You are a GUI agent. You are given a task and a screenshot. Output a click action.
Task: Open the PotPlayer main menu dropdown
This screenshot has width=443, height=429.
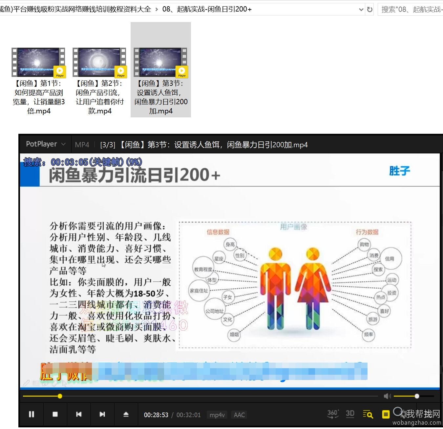point(46,144)
